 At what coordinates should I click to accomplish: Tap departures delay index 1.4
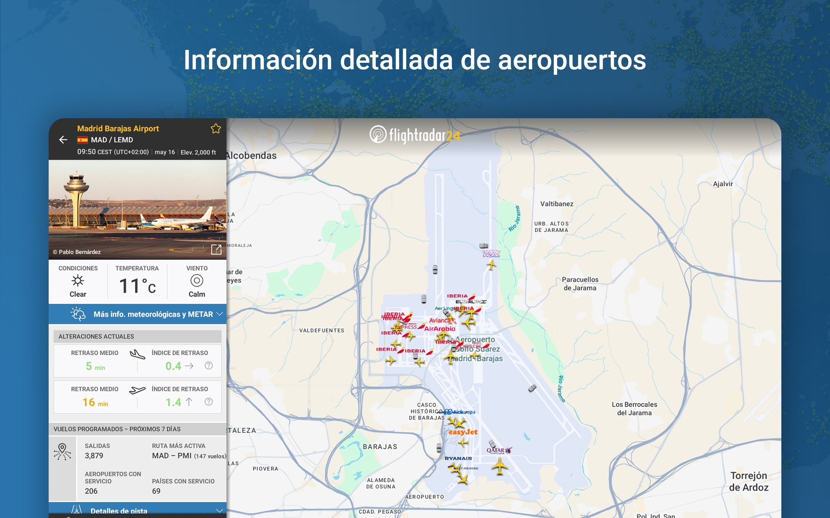173,402
